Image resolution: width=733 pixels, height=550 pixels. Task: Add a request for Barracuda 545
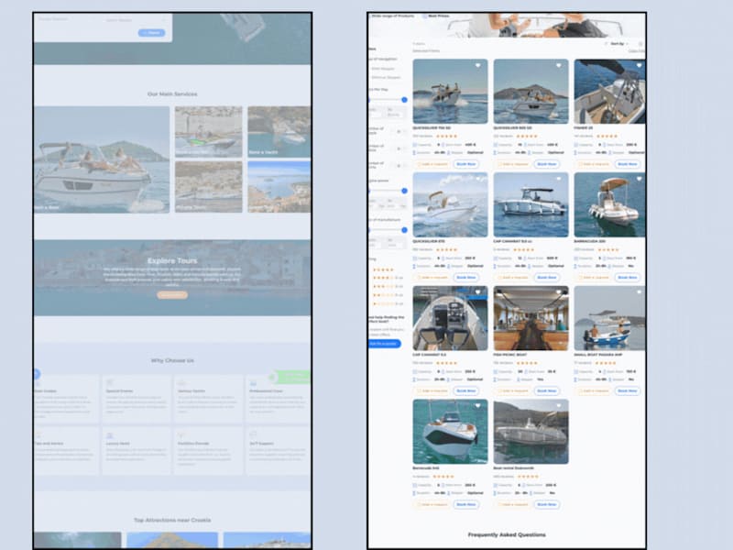432,504
